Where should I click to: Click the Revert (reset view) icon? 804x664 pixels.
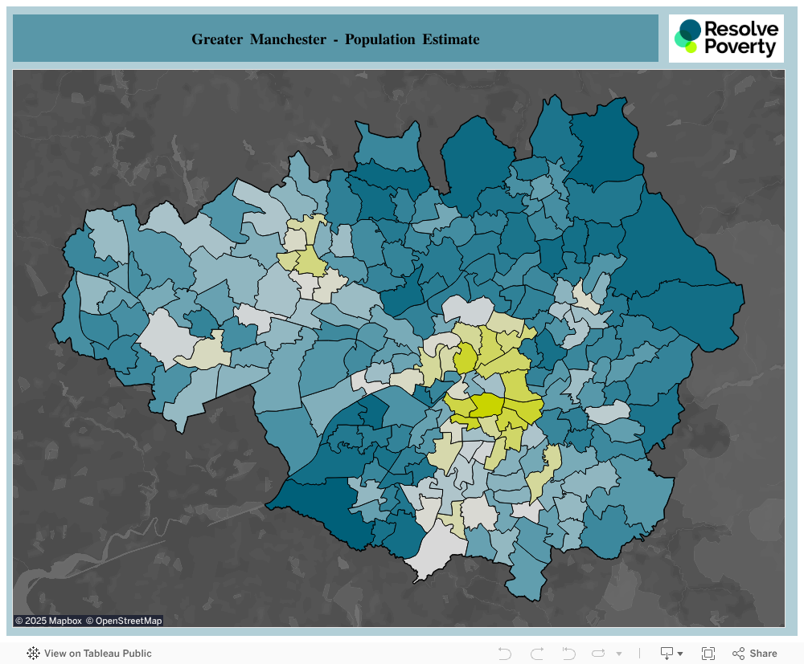pos(568,654)
